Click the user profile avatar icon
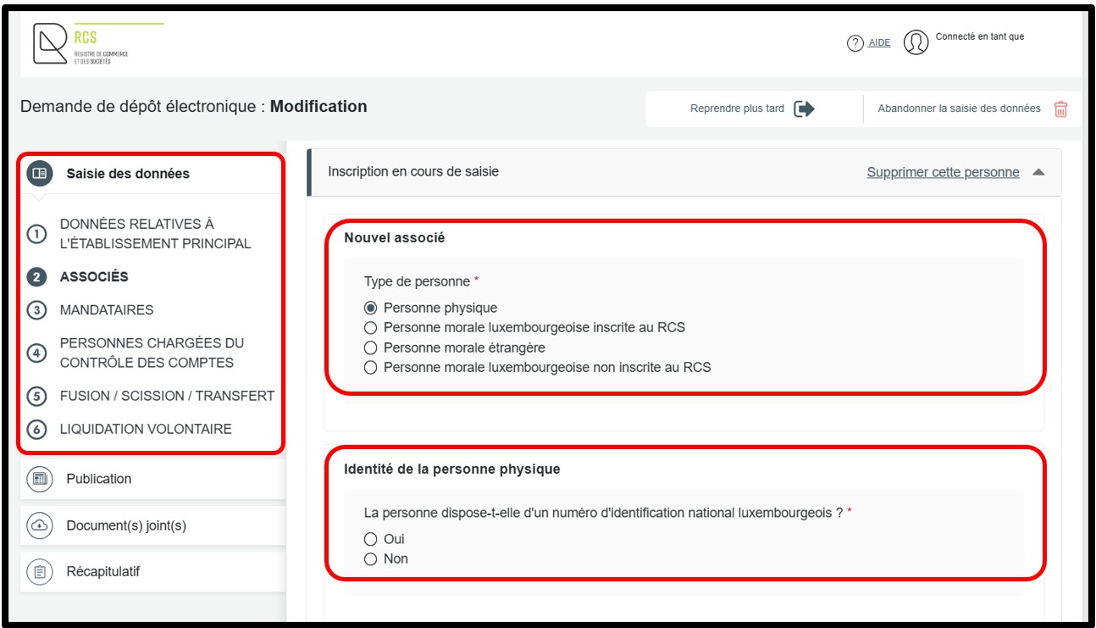Viewport: 1096px width, 628px height. coord(916,42)
